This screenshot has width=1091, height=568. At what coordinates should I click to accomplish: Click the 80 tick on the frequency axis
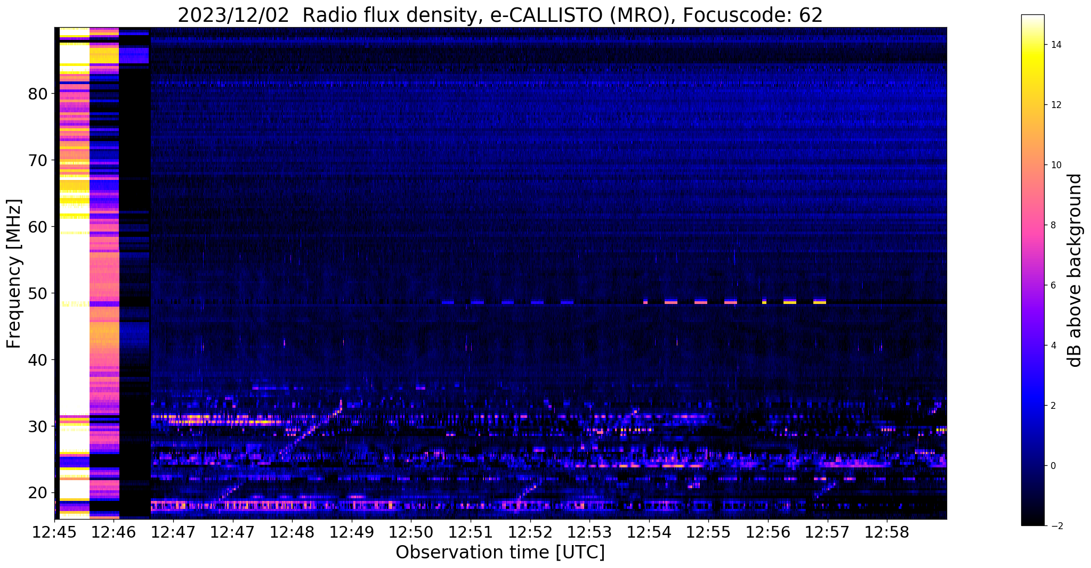point(38,94)
